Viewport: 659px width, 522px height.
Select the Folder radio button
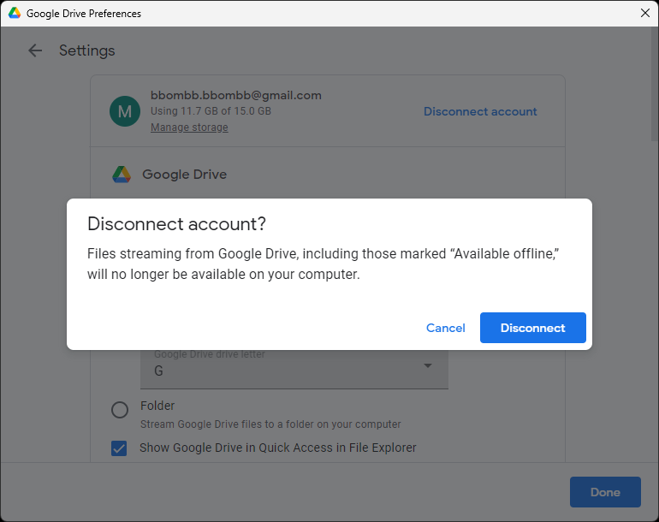120,410
